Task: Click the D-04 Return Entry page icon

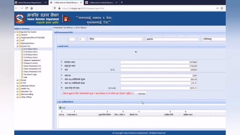Action: (x=22, y=57)
